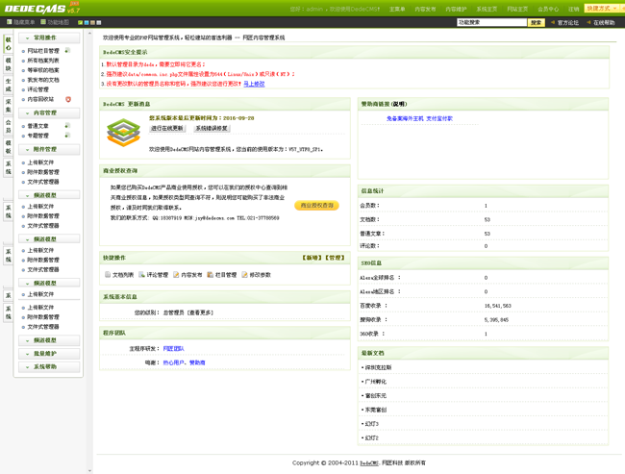625x474 pixels.
Task: Click 【管理】 in 快捷操作 header
Action: pos(335,258)
